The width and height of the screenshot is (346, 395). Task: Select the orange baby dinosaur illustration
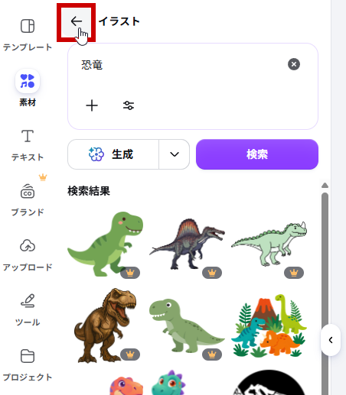click(126, 386)
